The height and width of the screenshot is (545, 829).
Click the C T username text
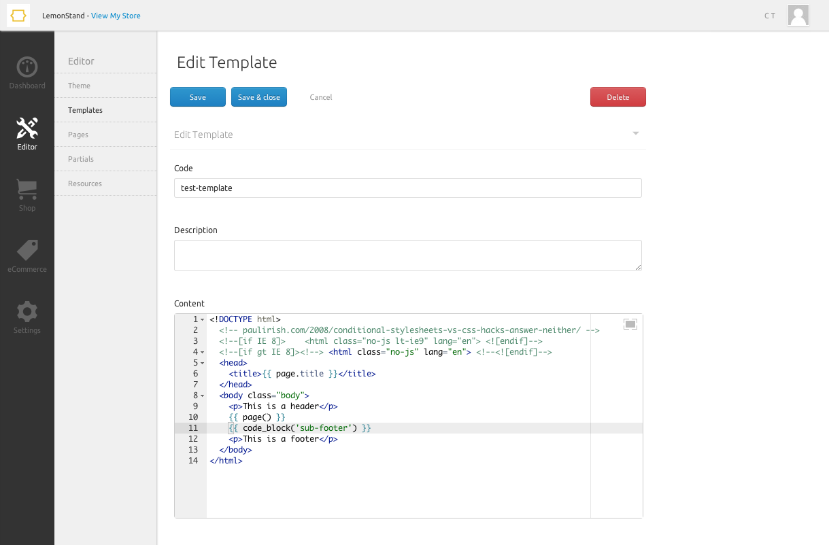point(770,16)
